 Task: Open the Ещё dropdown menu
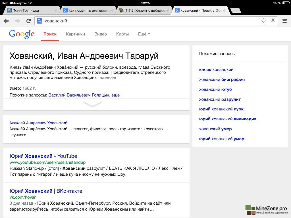tap(144, 34)
